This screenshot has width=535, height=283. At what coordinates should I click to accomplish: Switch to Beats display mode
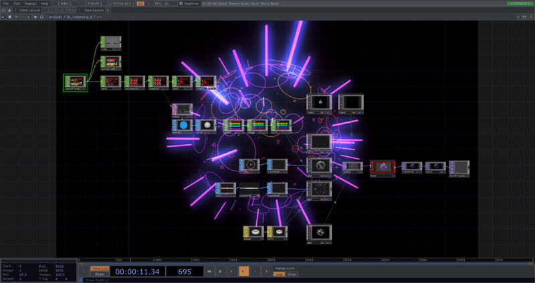point(100,274)
